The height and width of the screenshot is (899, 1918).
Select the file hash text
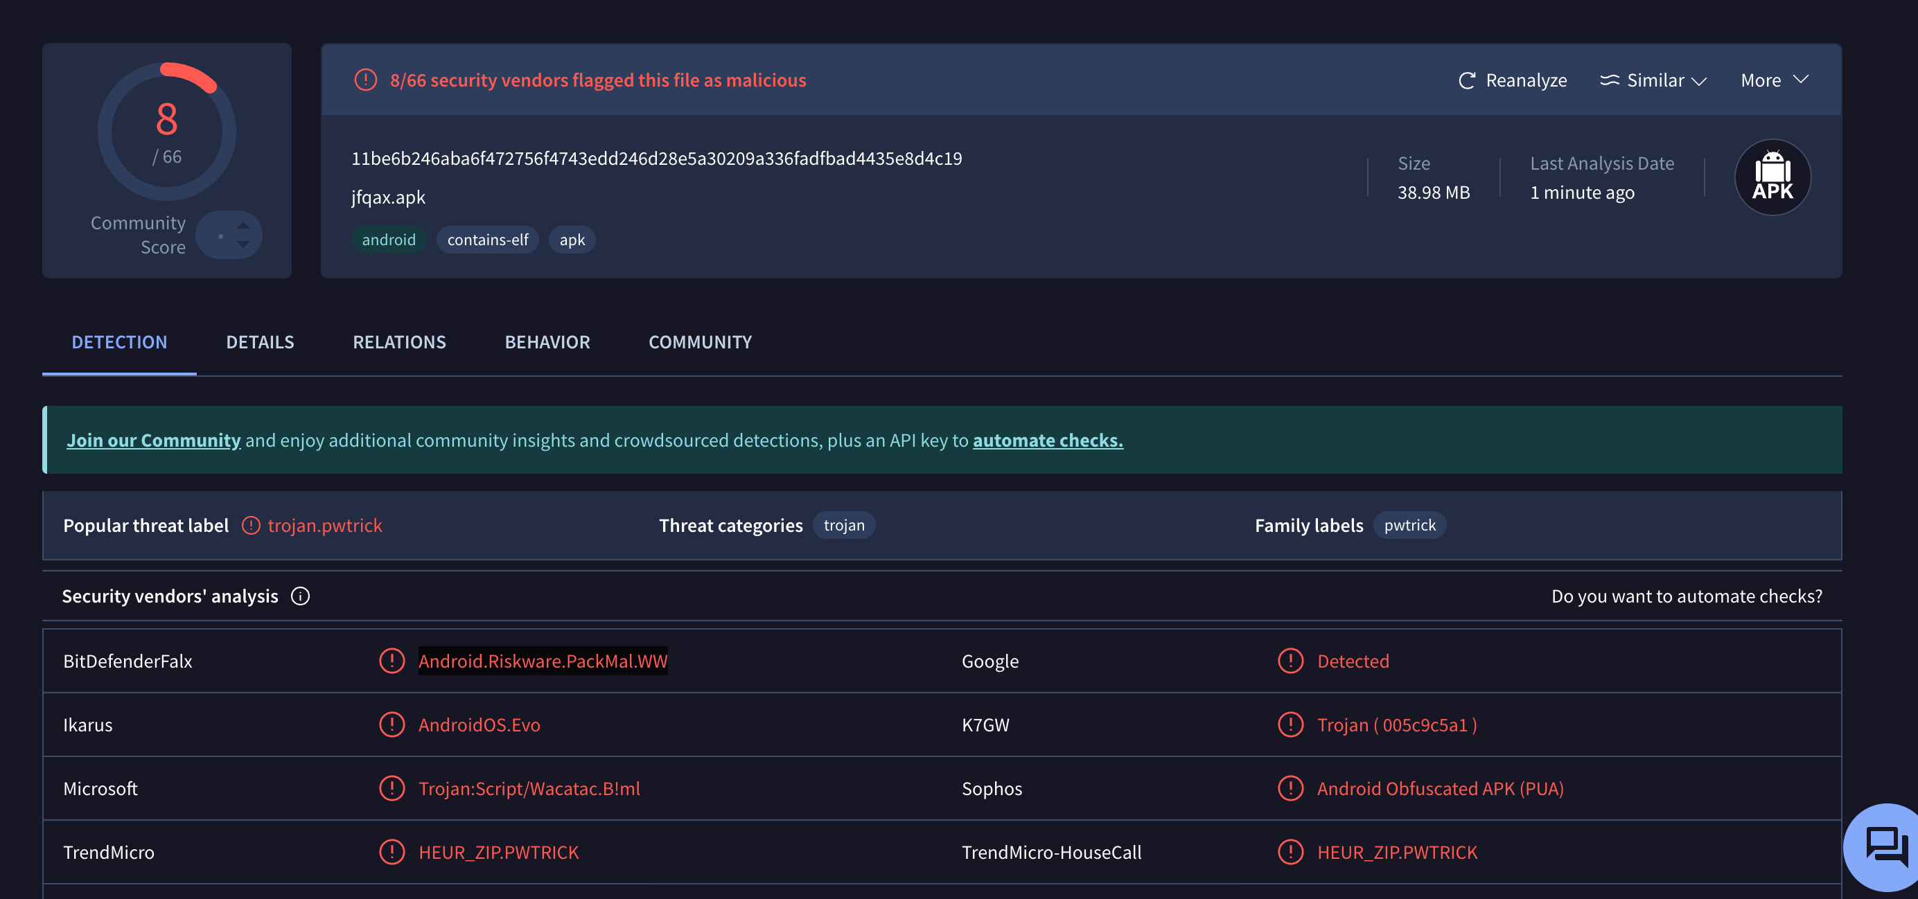click(656, 159)
